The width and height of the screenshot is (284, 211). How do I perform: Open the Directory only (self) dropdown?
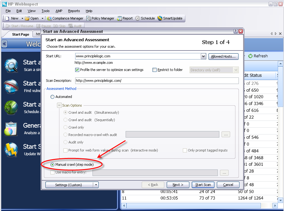tap(236, 70)
